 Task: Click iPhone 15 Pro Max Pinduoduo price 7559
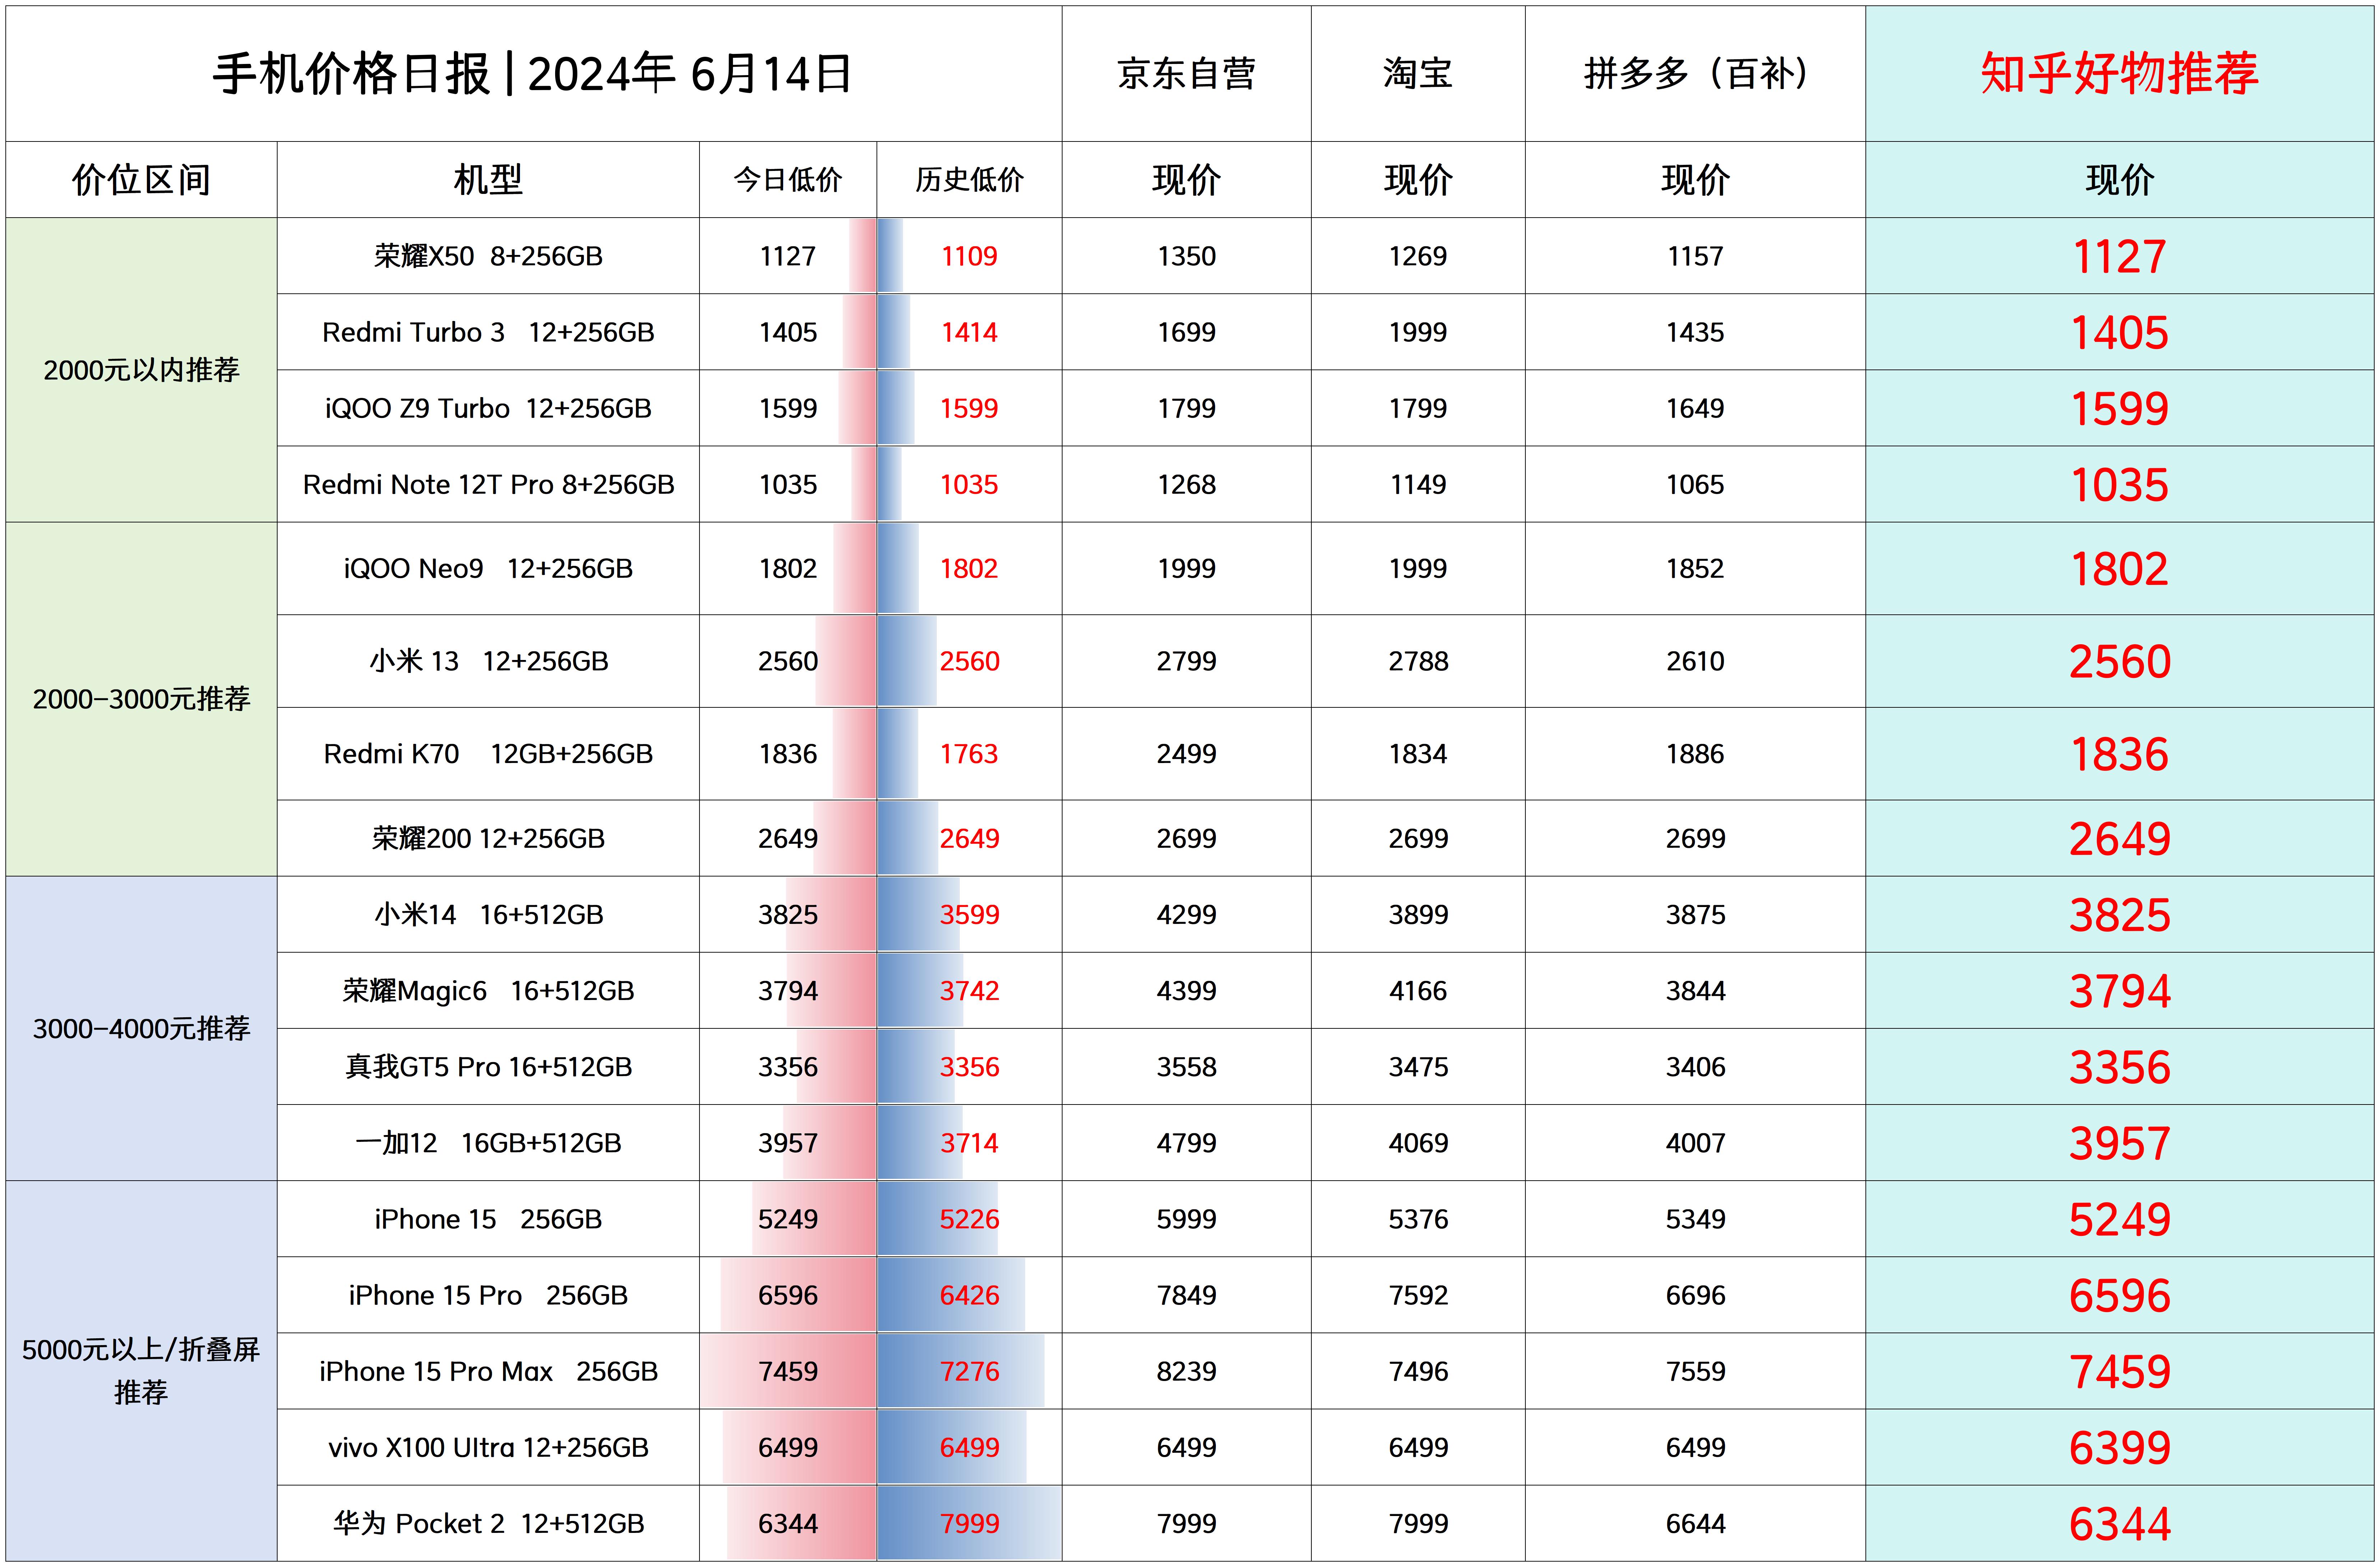(x=1695, y=1371)
